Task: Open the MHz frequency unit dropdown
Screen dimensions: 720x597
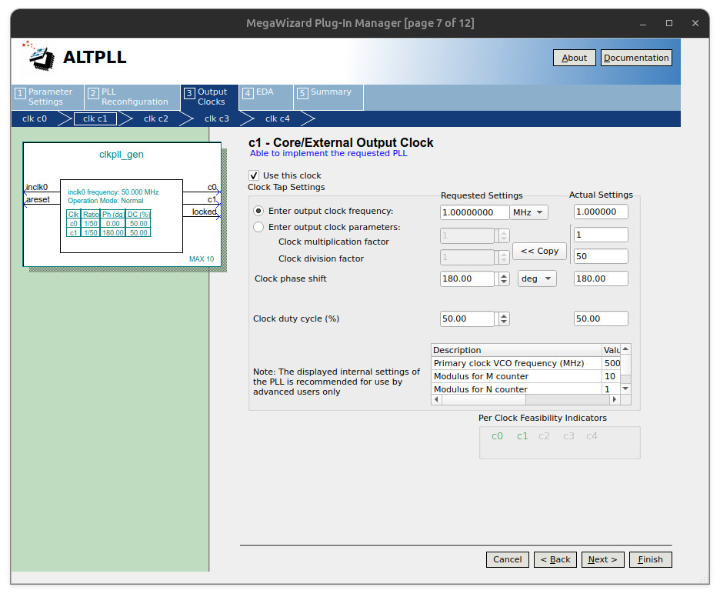Action: 529,212
